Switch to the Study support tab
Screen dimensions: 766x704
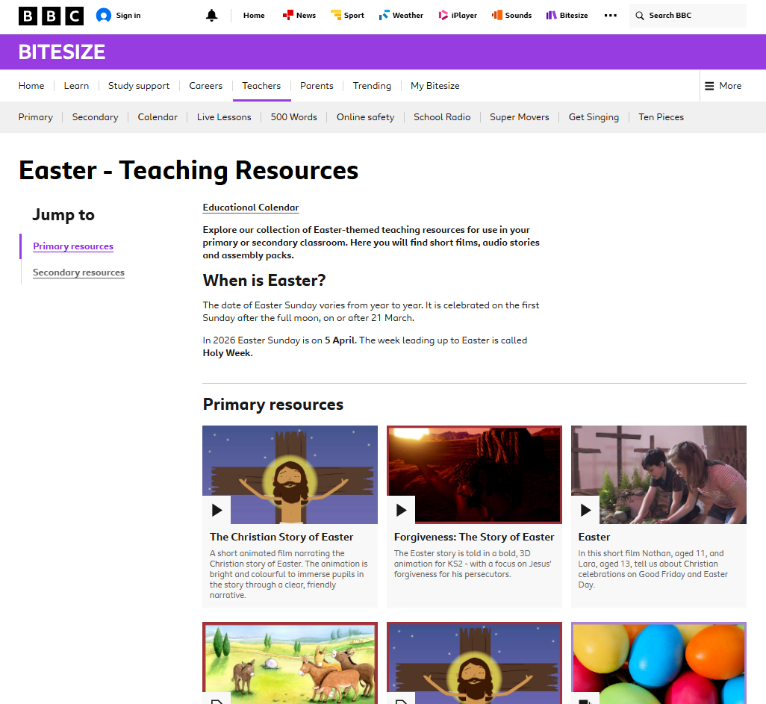[139, 86]
